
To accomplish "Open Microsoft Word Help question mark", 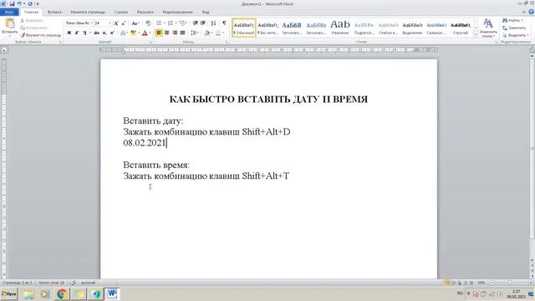I will pos(532,12).
